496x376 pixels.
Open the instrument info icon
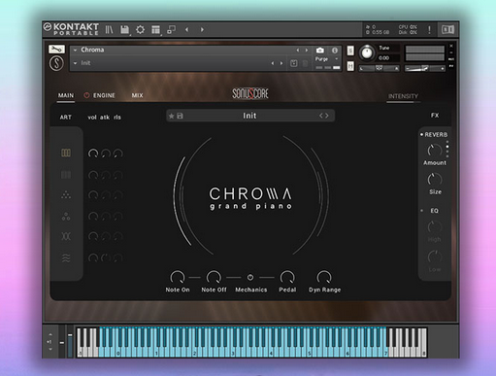[335, 51]
